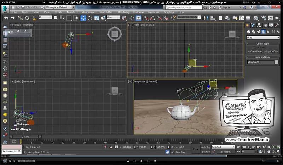
Task: Click the Undo arrow in main toolbar
Action: coord(6,18)
